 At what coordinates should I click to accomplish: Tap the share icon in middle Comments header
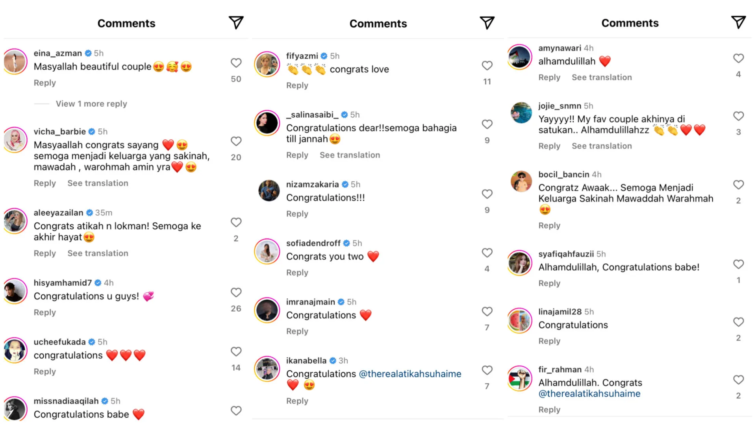487,23
